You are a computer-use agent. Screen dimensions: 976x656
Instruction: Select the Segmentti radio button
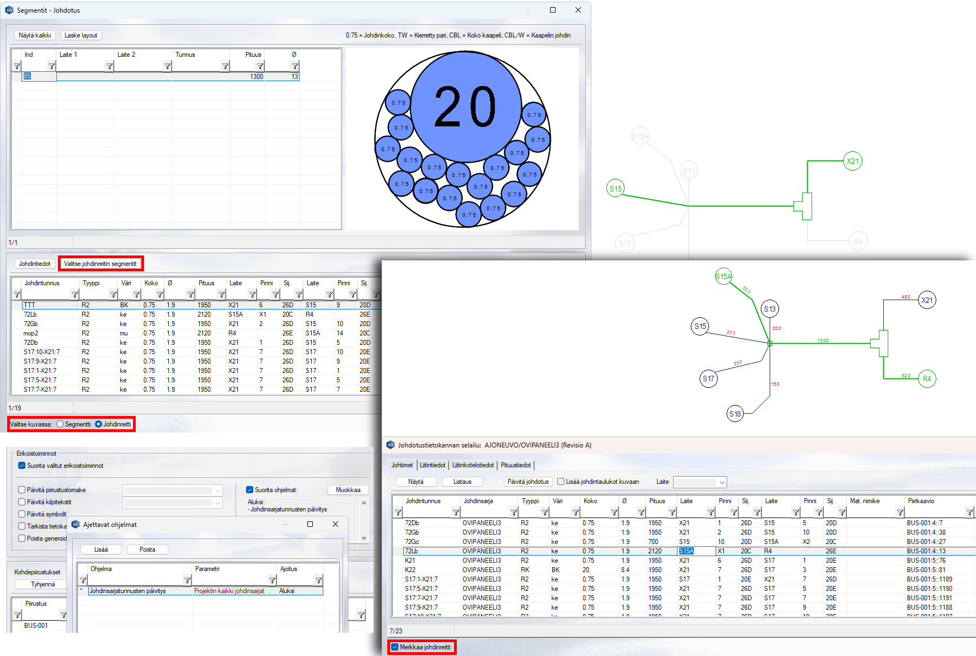point(60,424)
